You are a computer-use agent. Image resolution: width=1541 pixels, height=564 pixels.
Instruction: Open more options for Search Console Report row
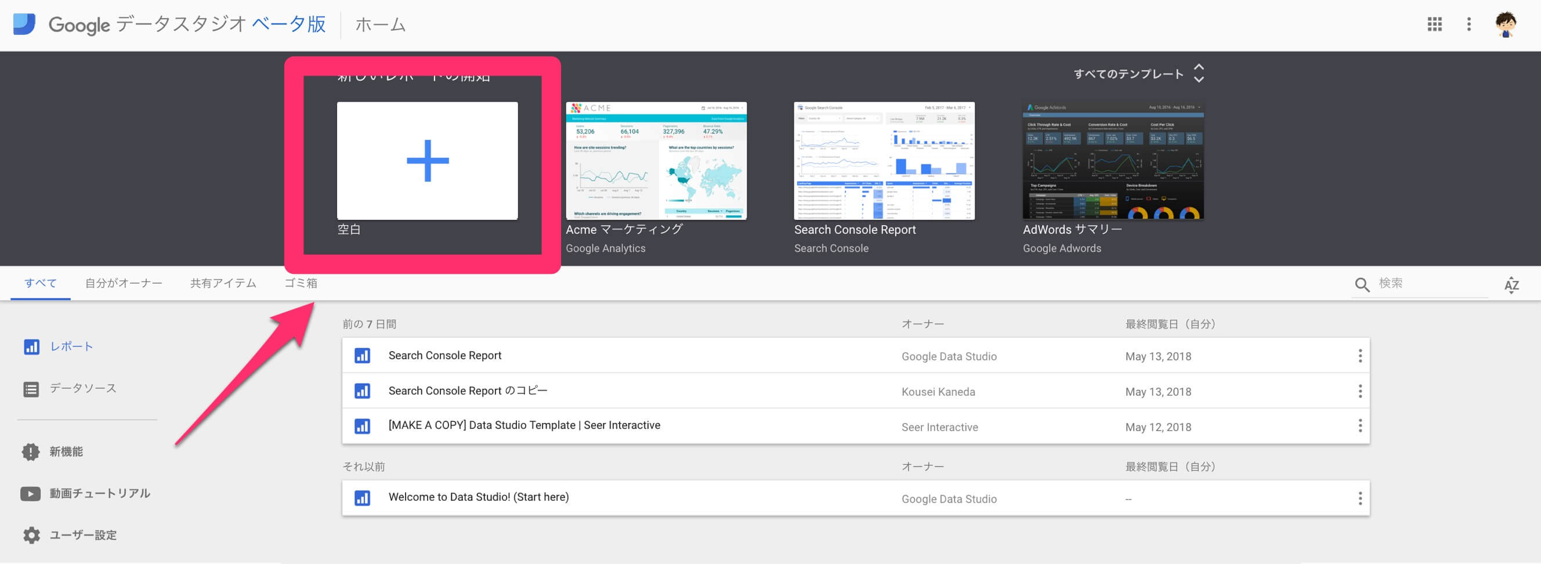point(1360,356)
